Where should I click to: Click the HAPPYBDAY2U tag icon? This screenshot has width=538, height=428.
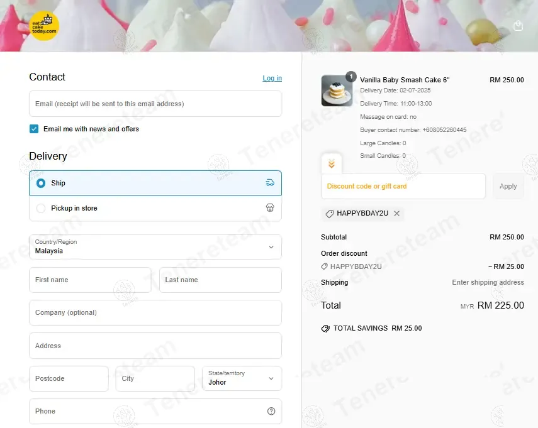[330, 214]
